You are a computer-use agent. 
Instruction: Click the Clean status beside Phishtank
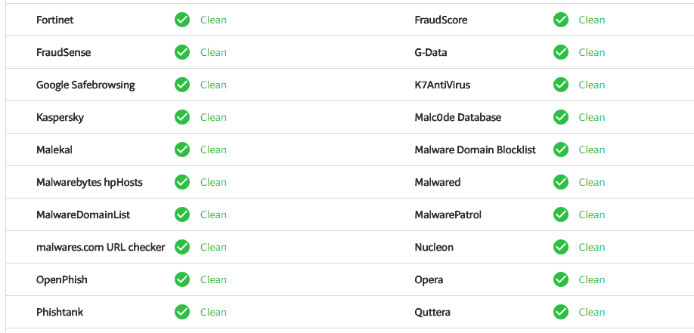coord(213,312)
